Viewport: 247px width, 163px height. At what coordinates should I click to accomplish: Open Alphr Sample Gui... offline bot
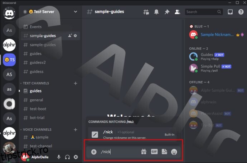click(216, 90)
